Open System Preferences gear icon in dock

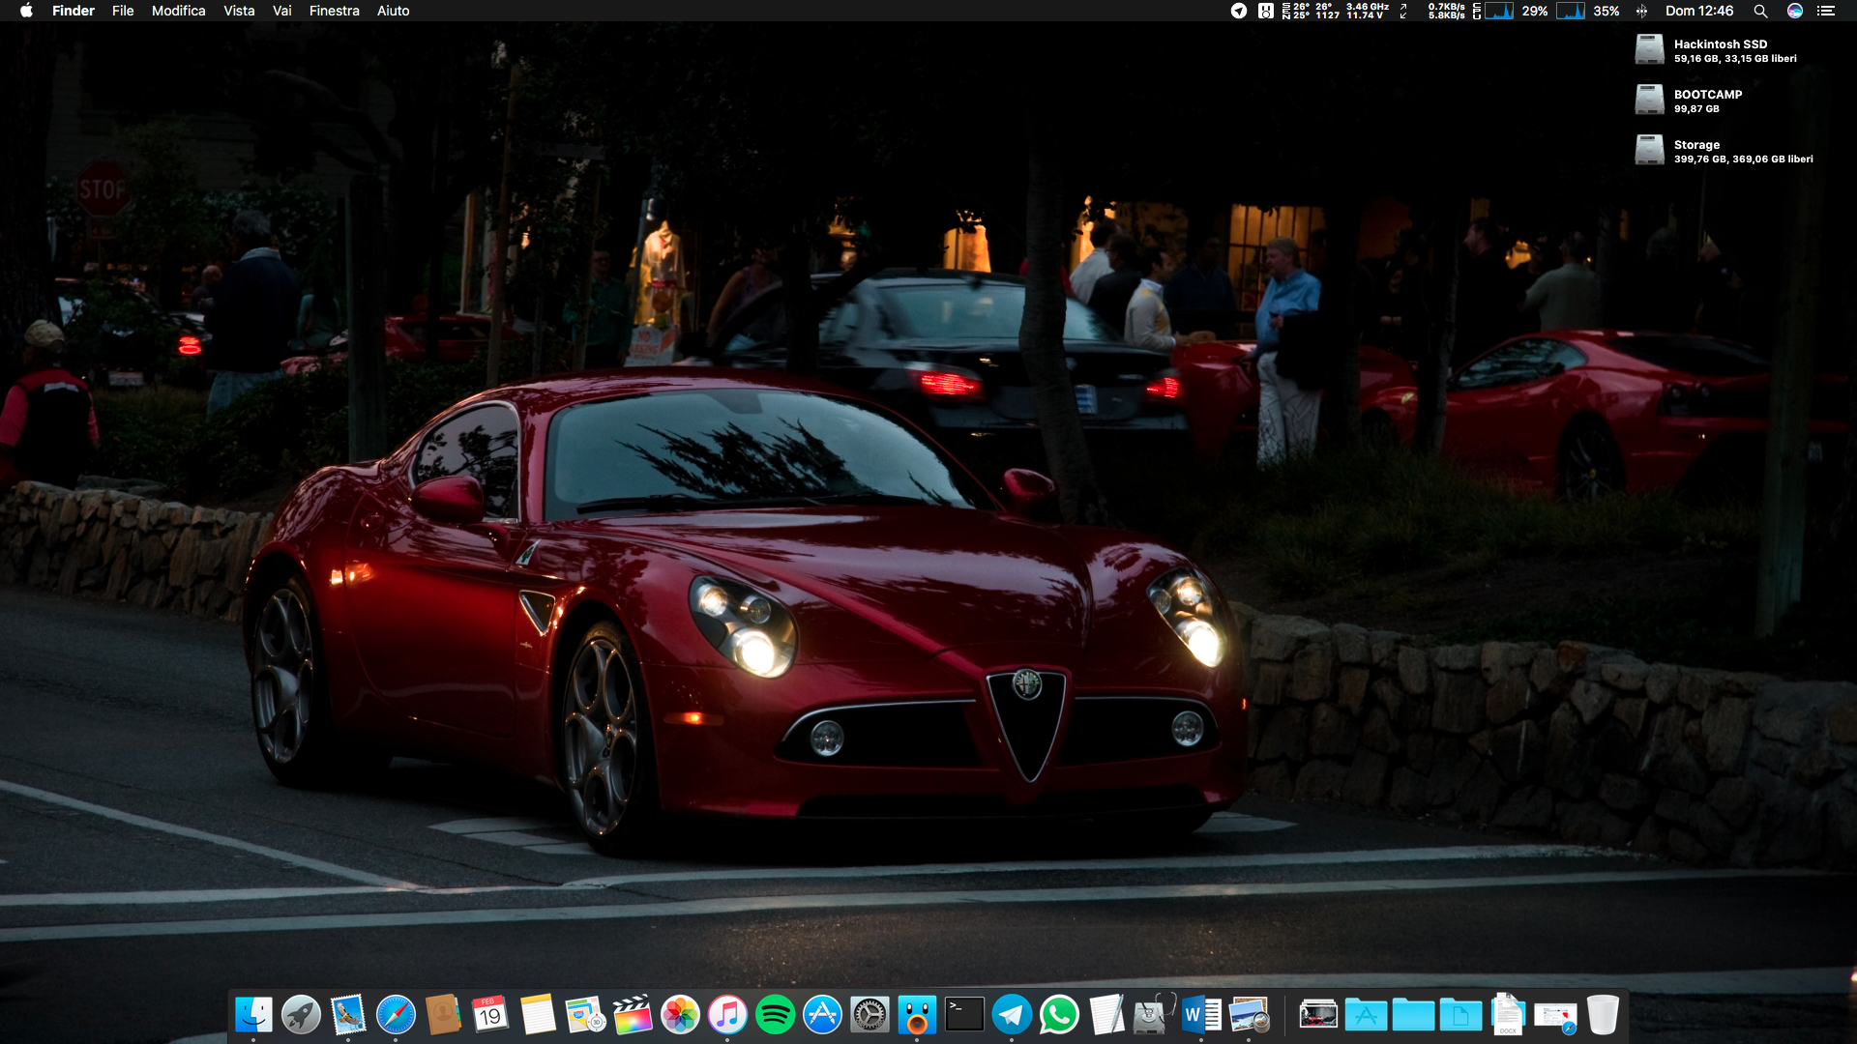[x=870, y=1015]
